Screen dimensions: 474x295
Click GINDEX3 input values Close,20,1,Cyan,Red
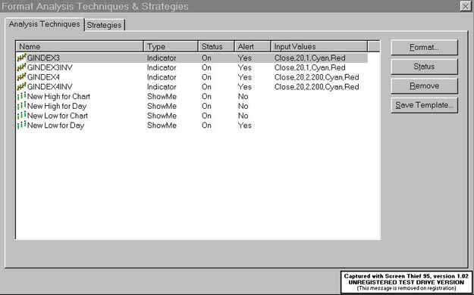click(x=310, y=58)
